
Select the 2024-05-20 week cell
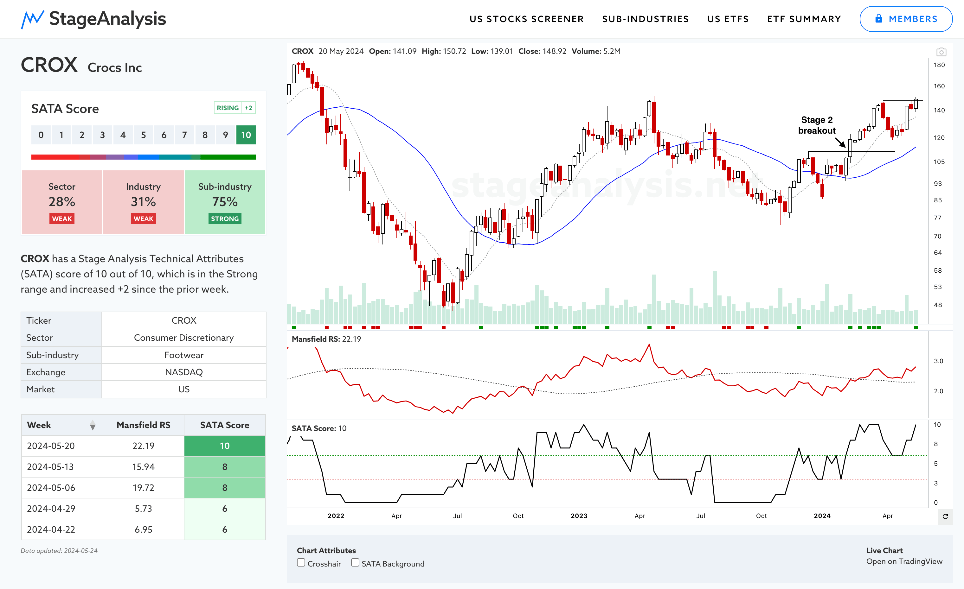coord(62,446)
